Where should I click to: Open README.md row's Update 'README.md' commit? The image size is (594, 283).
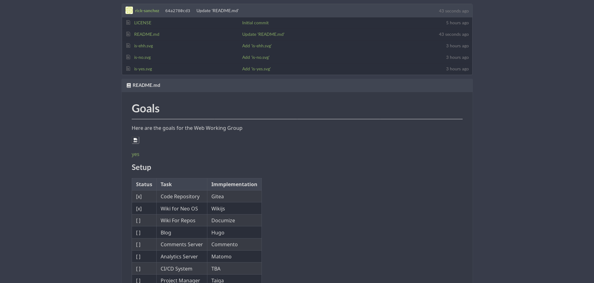(263, 34)
